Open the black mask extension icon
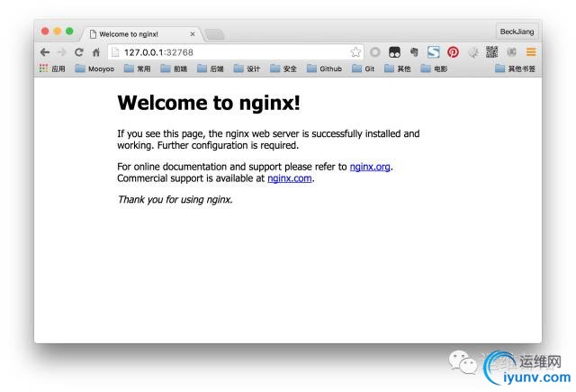The image size is (576, 392). pos(394,52)
